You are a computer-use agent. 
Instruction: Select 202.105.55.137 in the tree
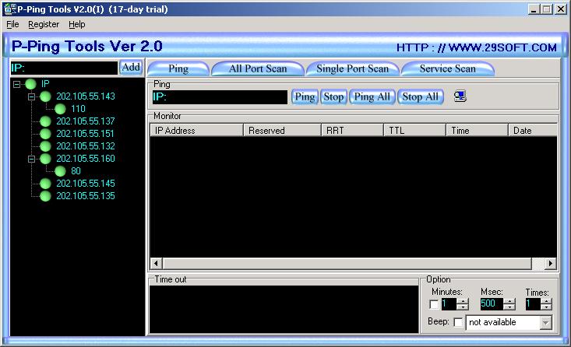point(86,121)
